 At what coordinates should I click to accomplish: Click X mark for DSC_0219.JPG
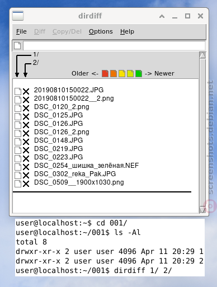(x=26, y=150)
